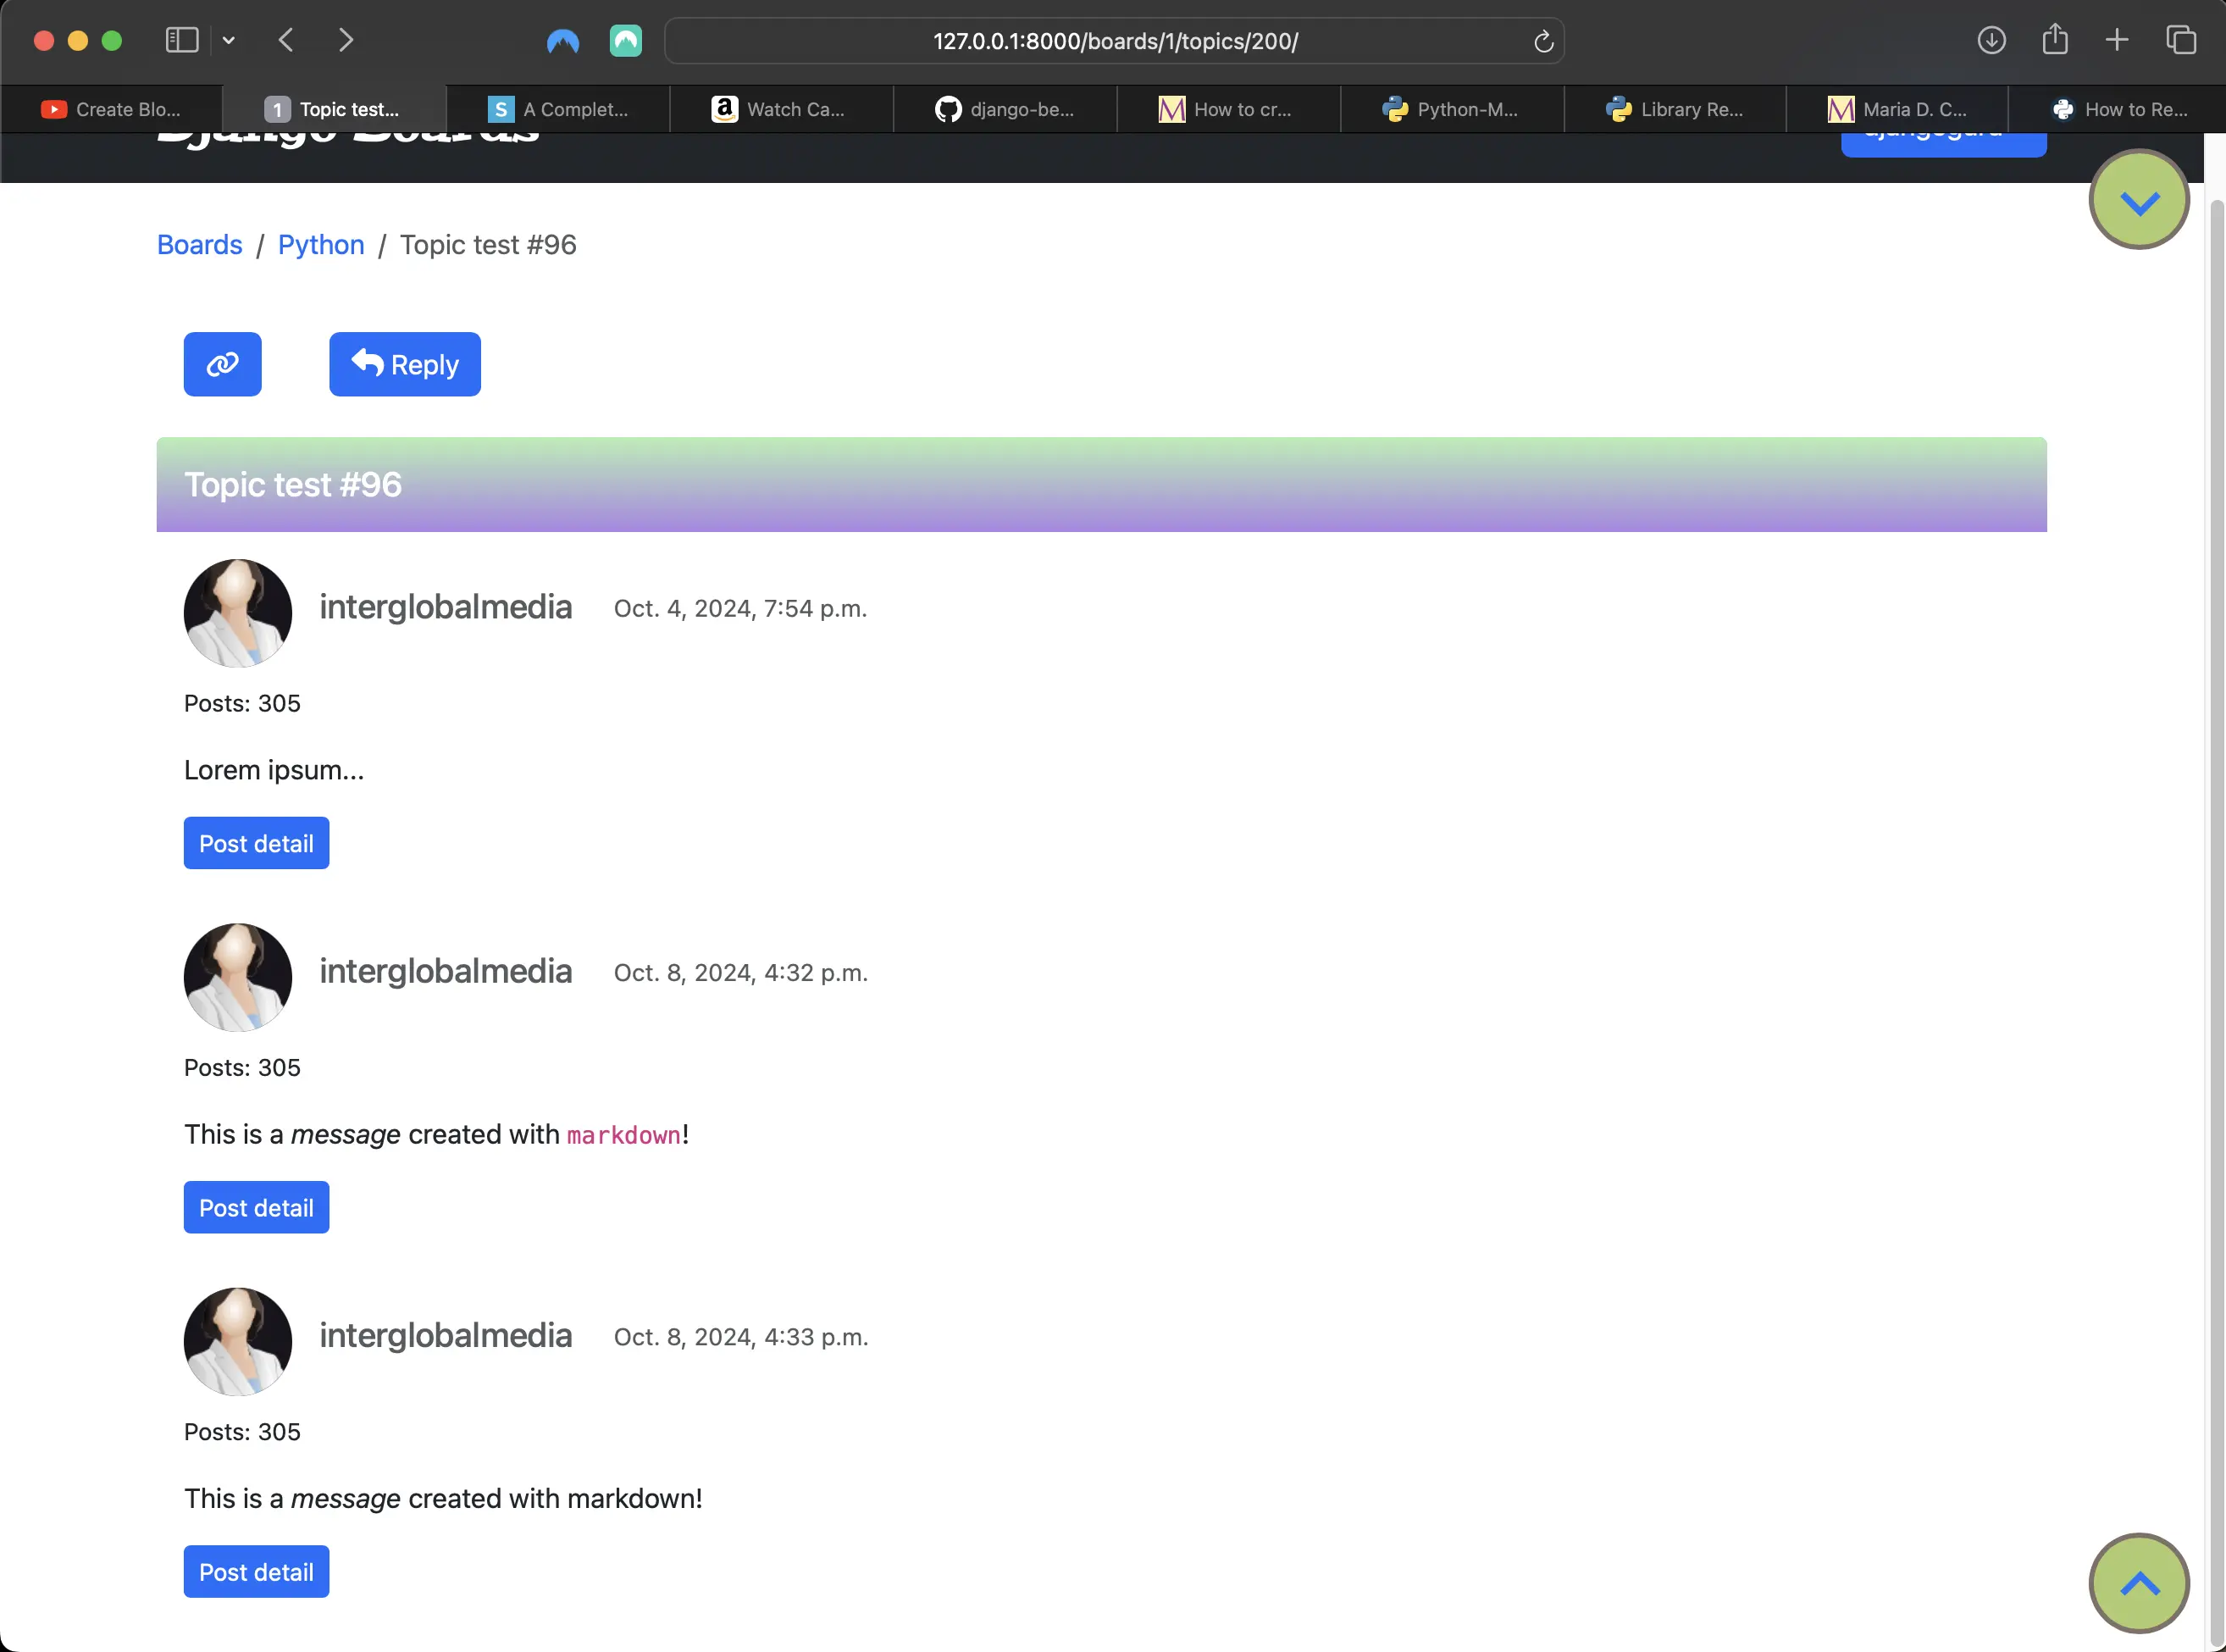Click the copy link chain icon button
The width and height of the screenshot is (2226, 1652).
tap(223, 364)
